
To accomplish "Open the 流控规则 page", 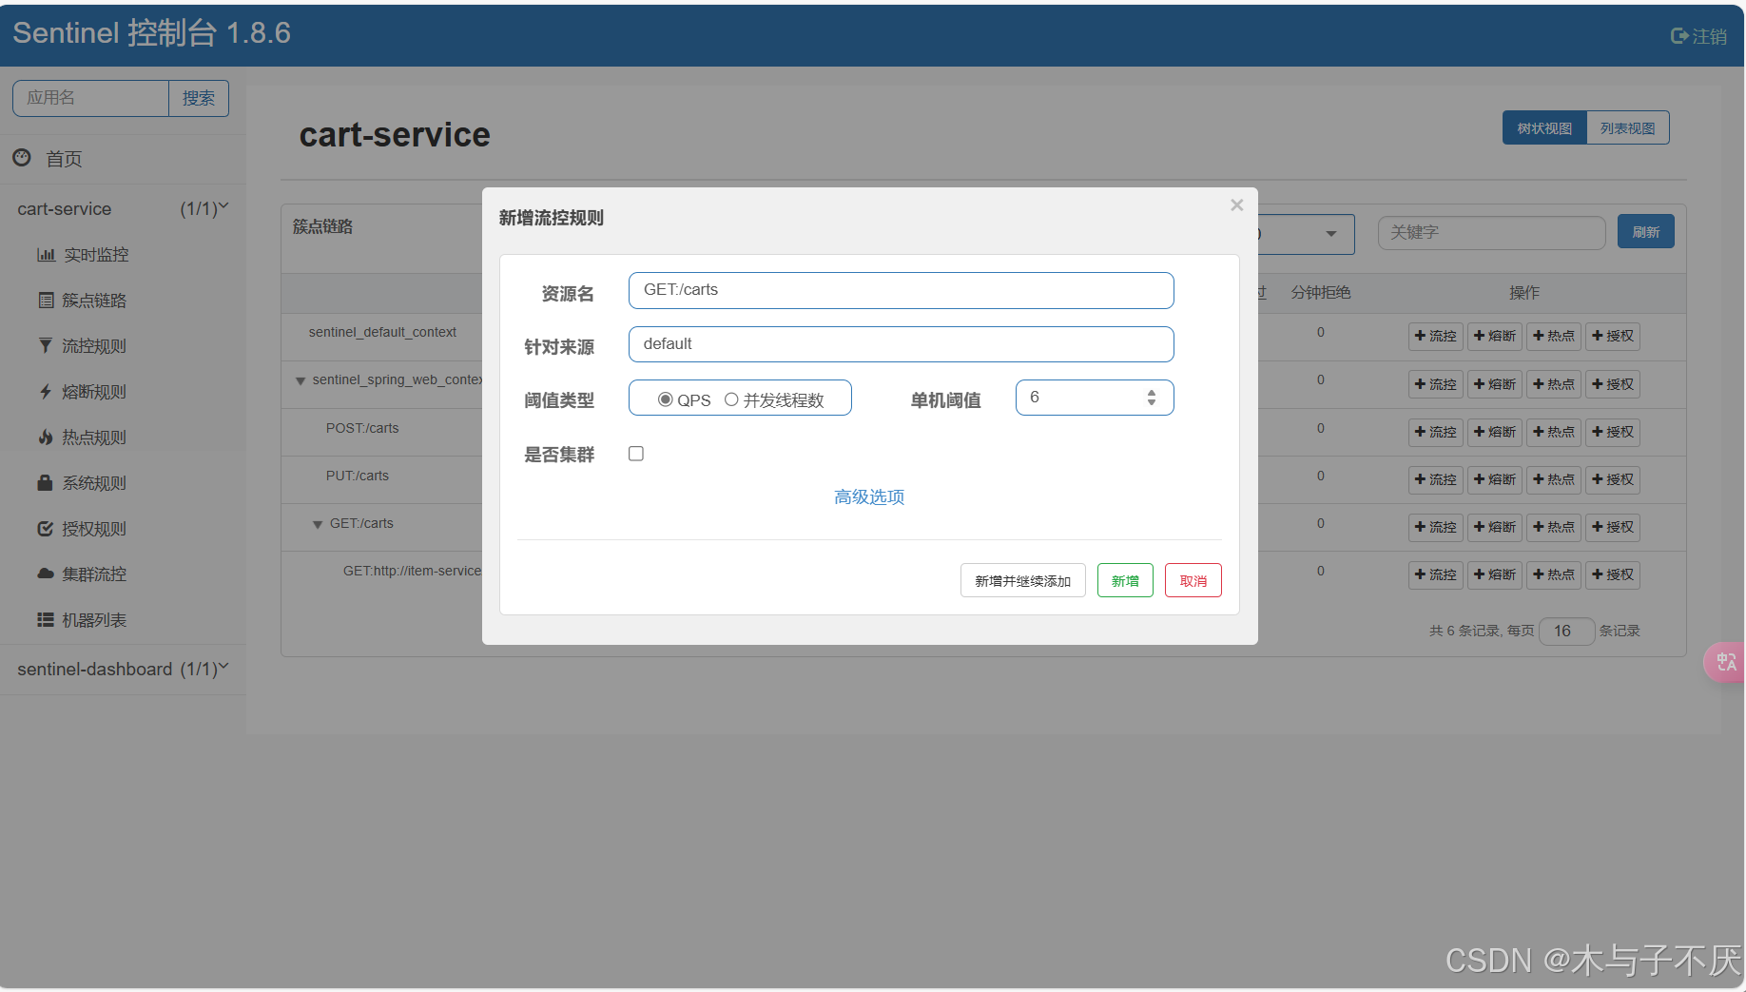I will (93, 345).
